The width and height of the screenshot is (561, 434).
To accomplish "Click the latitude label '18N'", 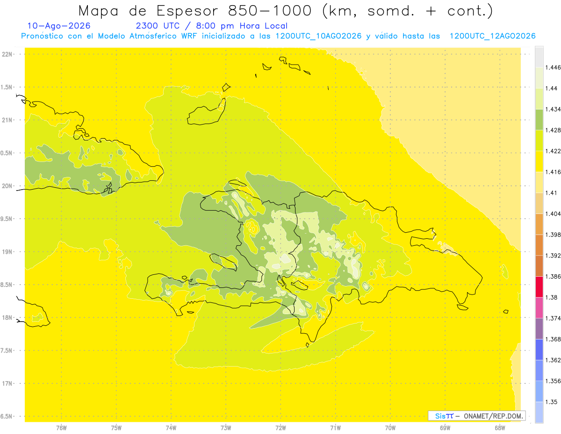I will pos(7,317).
